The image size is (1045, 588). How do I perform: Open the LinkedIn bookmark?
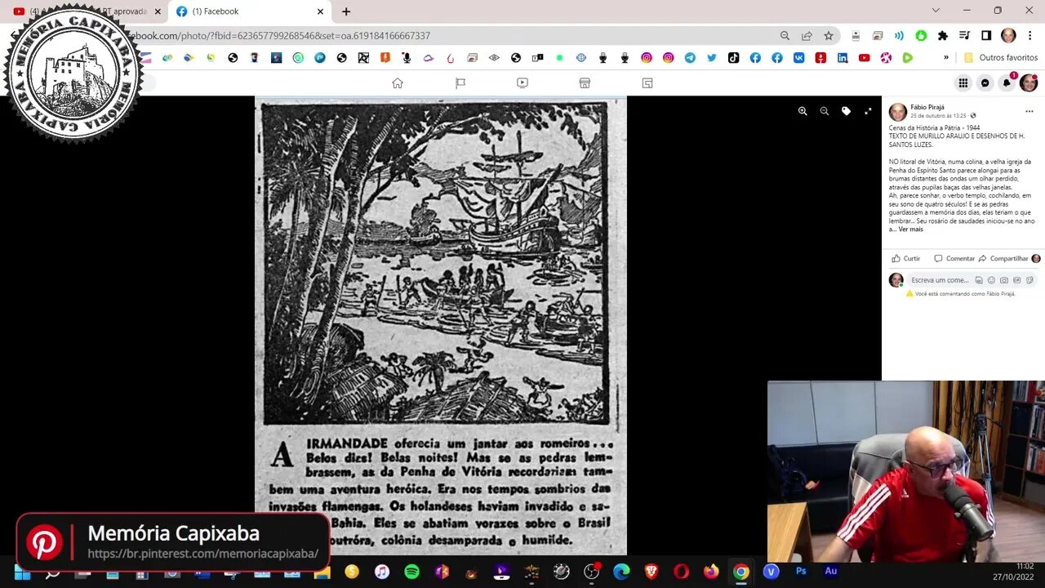point(842,58)
